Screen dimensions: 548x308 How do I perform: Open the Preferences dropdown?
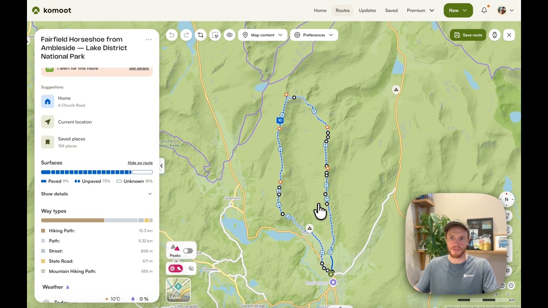(x=314, y=35)
